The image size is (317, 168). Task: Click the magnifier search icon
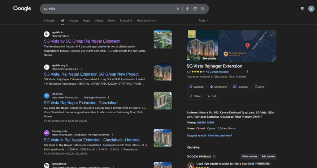(x=203, y=9)
